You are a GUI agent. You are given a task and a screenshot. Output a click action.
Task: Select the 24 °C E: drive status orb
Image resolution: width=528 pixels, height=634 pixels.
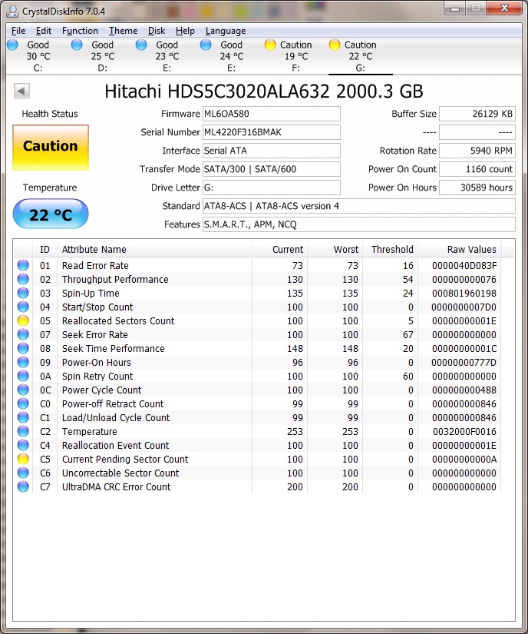[206, 45]
